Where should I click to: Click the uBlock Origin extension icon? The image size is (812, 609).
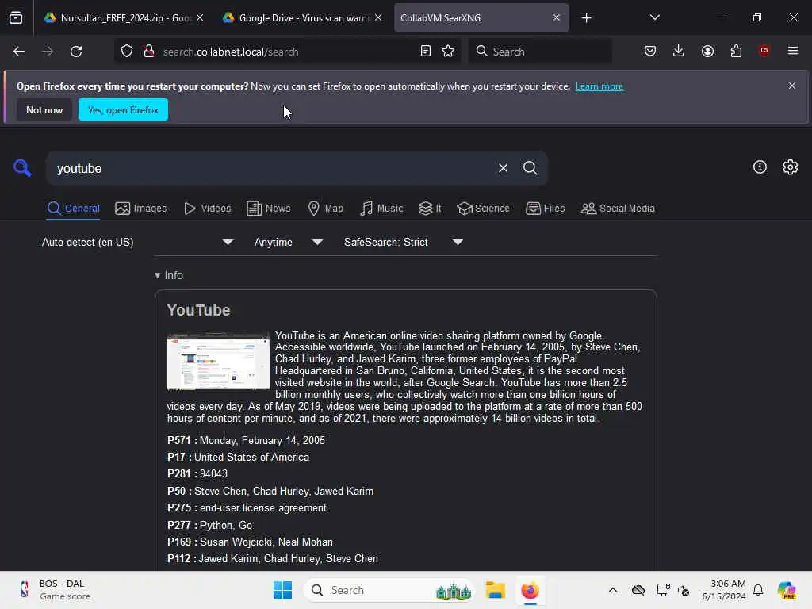[x=764, y=51]
